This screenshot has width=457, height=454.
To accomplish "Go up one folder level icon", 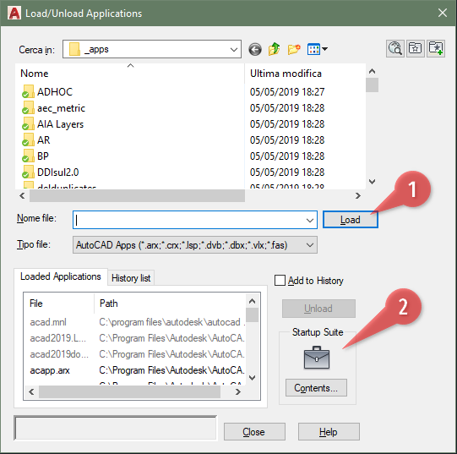I will click(x=274, y=49).
